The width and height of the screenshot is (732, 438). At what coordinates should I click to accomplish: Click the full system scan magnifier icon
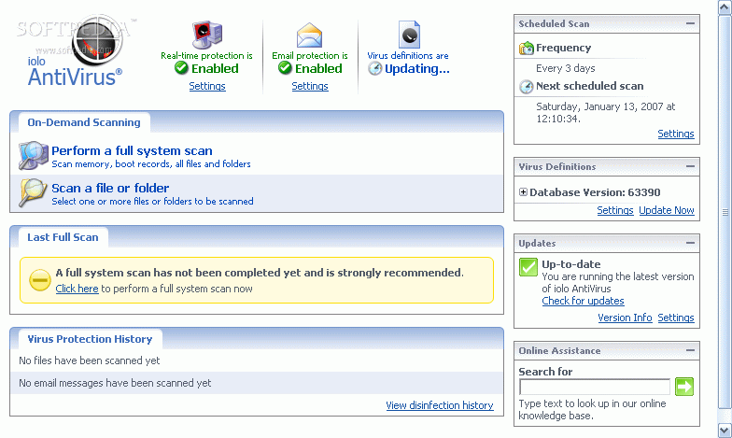click(34, 155)
